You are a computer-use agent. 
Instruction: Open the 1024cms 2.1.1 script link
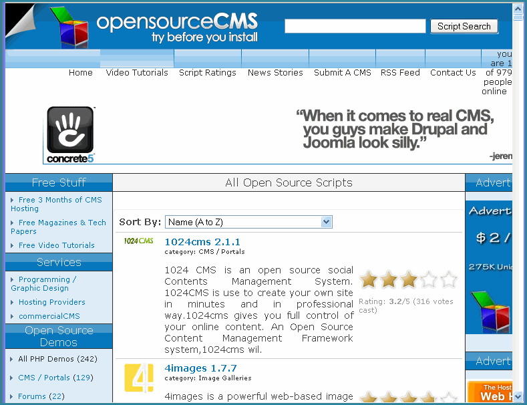click(202, 242)
